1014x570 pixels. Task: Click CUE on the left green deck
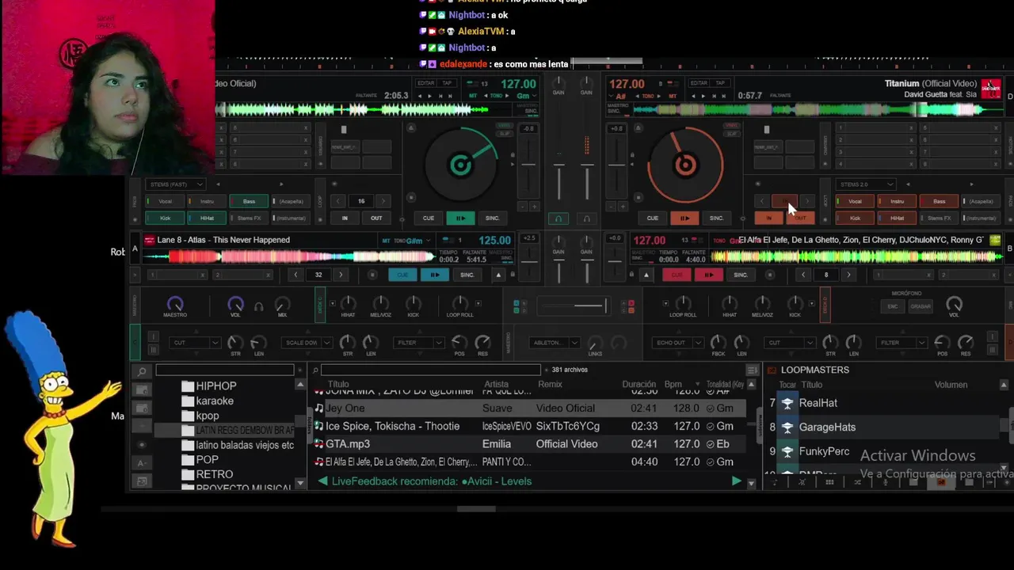point(428,218)
